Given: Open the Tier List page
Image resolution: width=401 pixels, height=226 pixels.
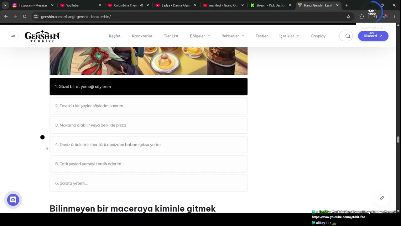Looking at the screenshot, I should pos(171,36).
